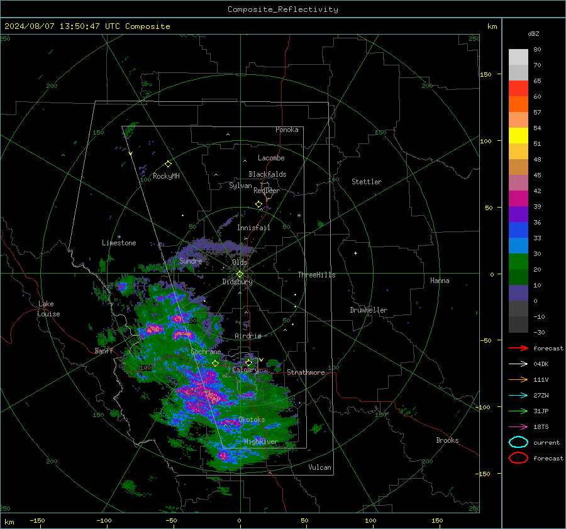The height and width of the screenshot is (529, 566).
Task: Click the Lake Louise label
Action: pos(49,309)
